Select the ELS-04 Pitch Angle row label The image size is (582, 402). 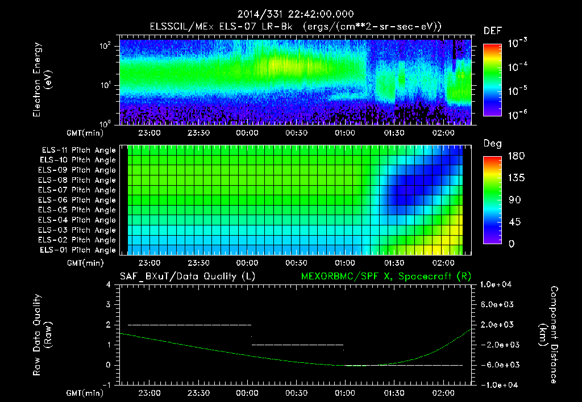pos(77,220)
